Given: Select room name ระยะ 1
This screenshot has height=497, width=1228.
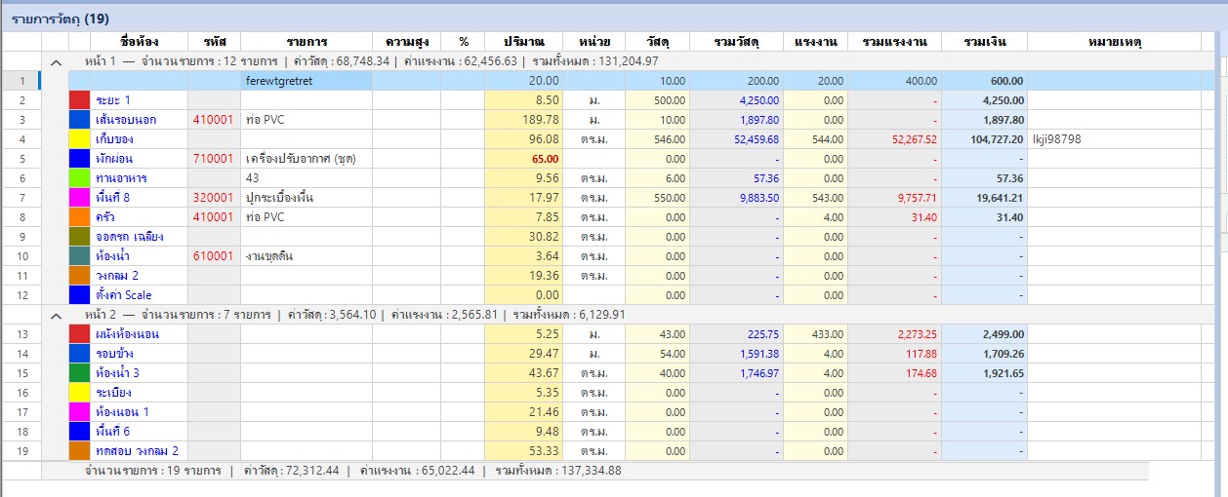Looking at the screenshot, I should [x=113, y=100].
